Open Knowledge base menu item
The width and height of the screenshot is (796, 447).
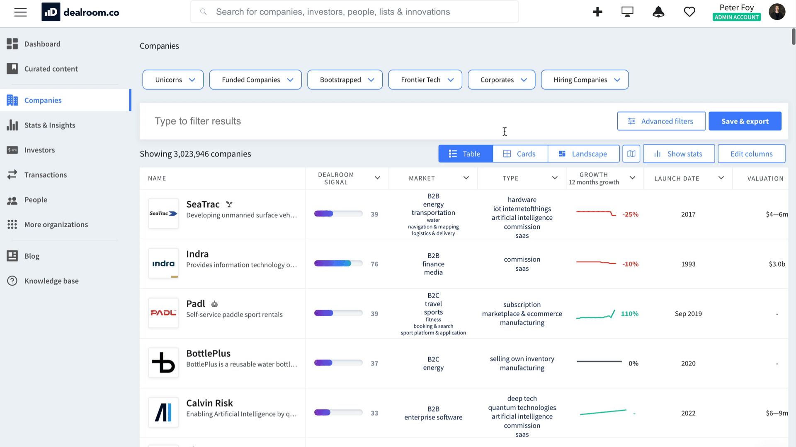(51, 281)
